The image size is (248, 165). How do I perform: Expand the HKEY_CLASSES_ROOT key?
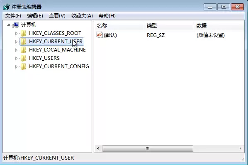(16, 33)
